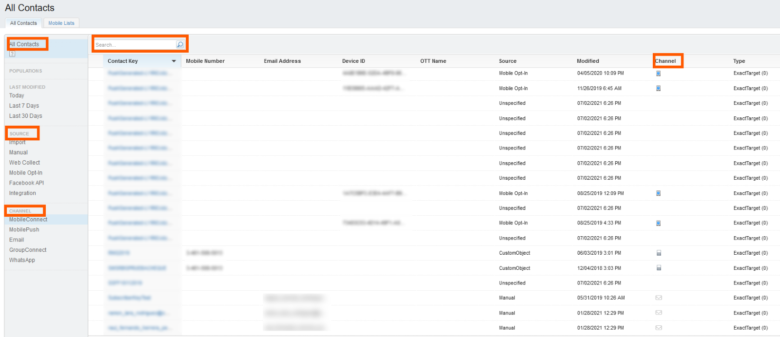Filter source by Manual
Image resolution: width=780 pixels, height=337 pixels.
click(x=19, y=152)
